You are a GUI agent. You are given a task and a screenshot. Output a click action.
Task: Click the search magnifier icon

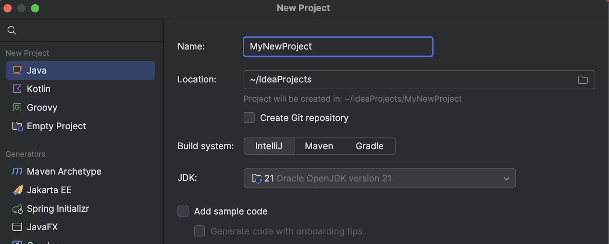12,30
